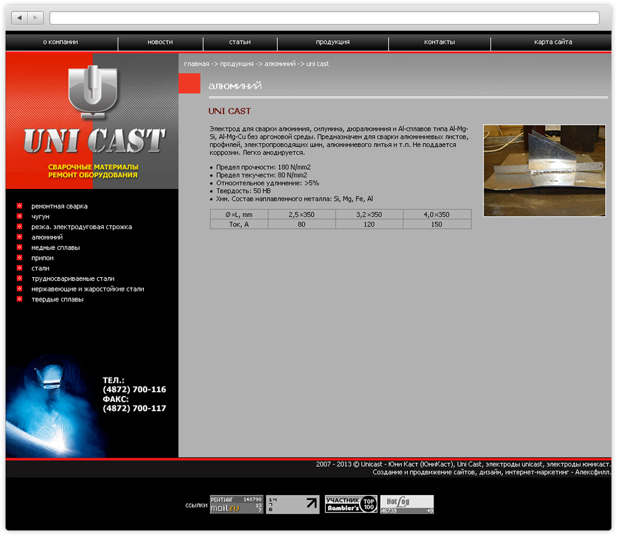
Task: Open the 'ремонтная сварка' sidebar link
Action: [59, 206]
